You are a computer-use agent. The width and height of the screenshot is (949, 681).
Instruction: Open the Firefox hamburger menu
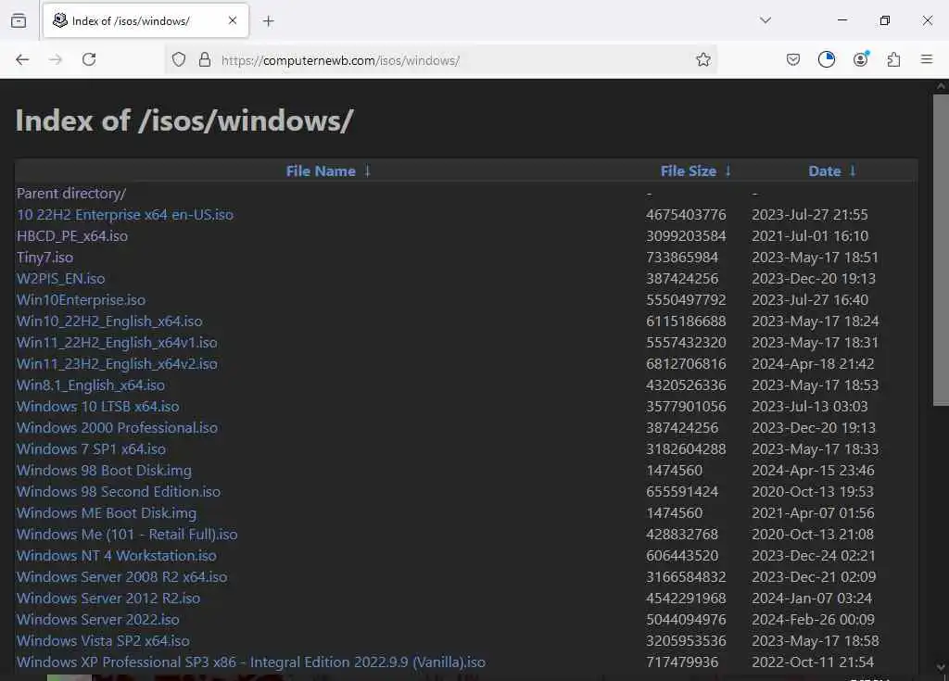point(926,59)
